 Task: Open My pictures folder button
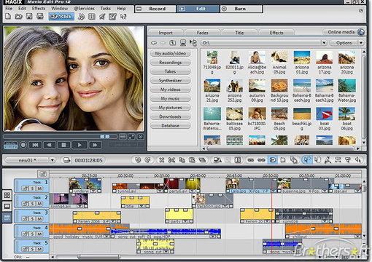click(x=170, y=108)
